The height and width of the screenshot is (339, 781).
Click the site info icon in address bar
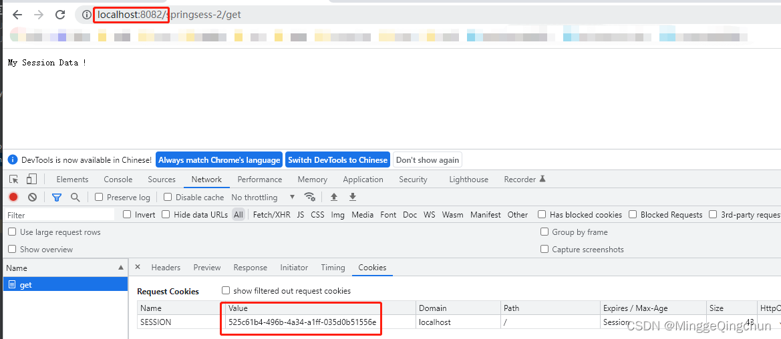[87, 15]
